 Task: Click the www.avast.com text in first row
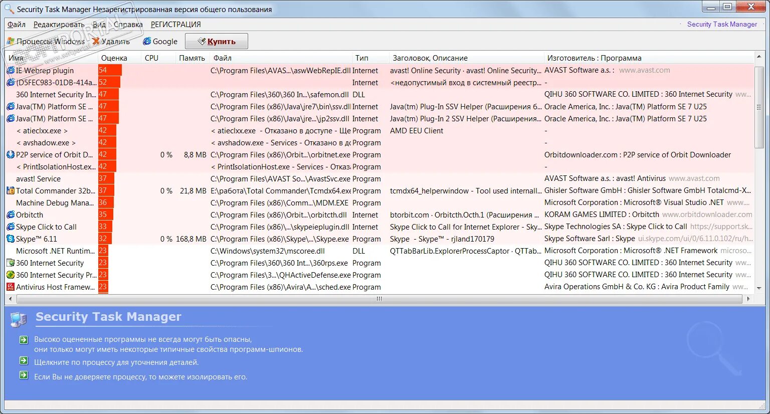pyautogui.click(x=644, y=71)
